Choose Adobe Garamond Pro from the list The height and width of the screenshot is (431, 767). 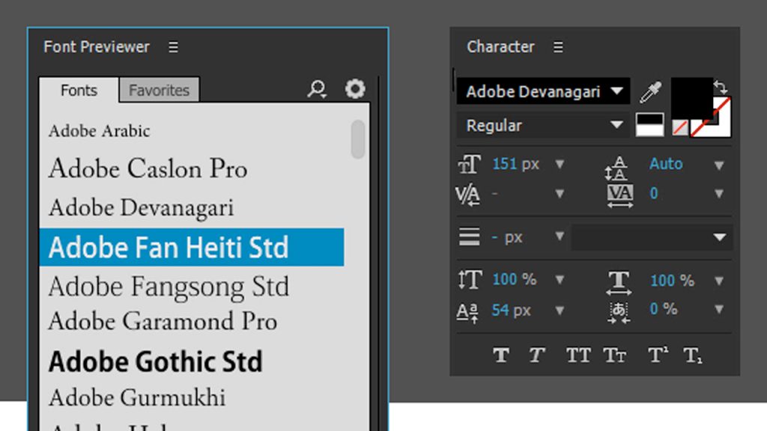pos(163,322)
